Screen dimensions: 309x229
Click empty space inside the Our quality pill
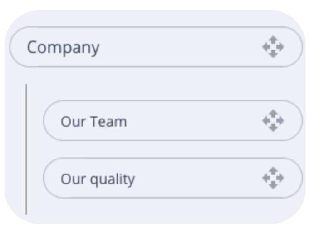[x=197, y=178]
